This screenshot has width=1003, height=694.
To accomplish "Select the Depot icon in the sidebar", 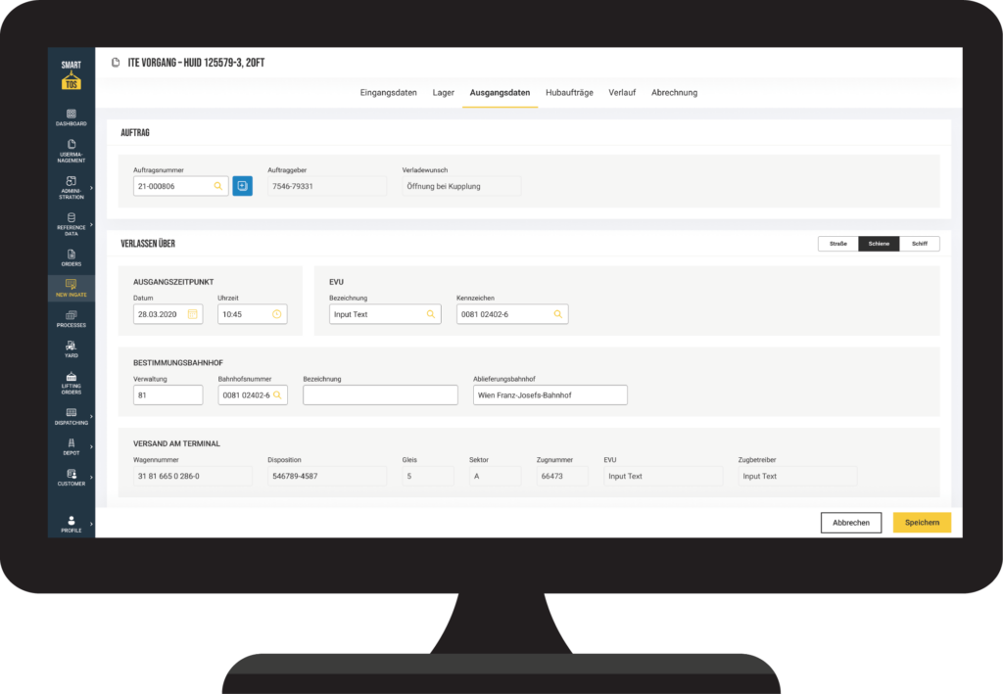I will 71,445.
